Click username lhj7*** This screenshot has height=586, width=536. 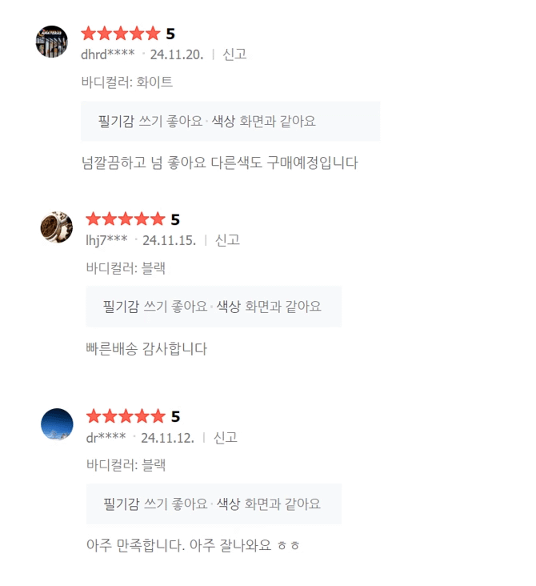point(106,240)
